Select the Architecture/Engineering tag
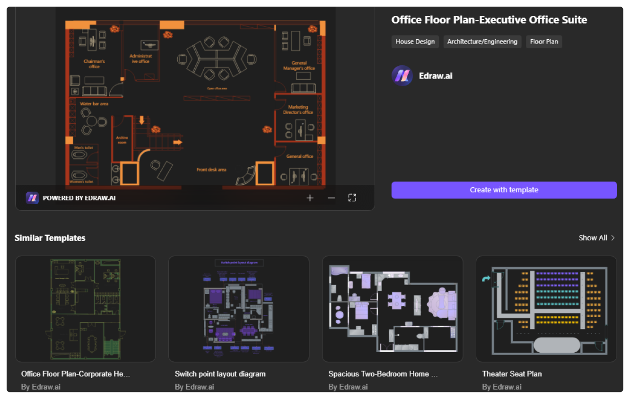The width and height of the screenshot is (630, 399). 482,42
